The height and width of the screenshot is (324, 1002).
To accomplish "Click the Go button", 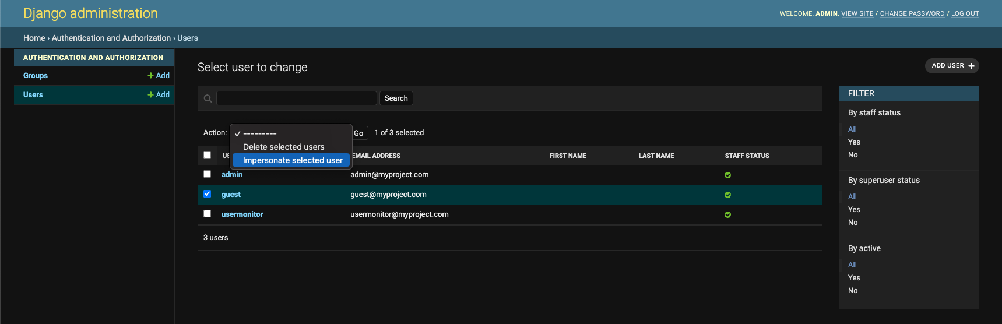I will 360,133.
